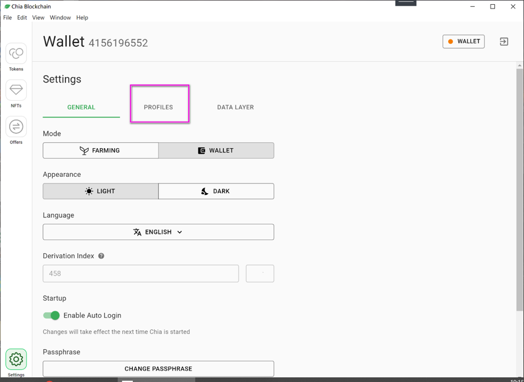Maximize the Chia Blockchain window
The width and height of the screenshot is (524, 382).
492,6
